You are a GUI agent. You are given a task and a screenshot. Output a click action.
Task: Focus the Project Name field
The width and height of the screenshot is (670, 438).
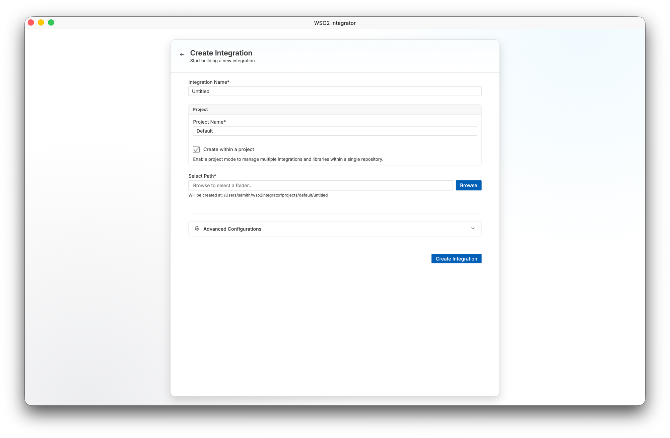[335, 131]
